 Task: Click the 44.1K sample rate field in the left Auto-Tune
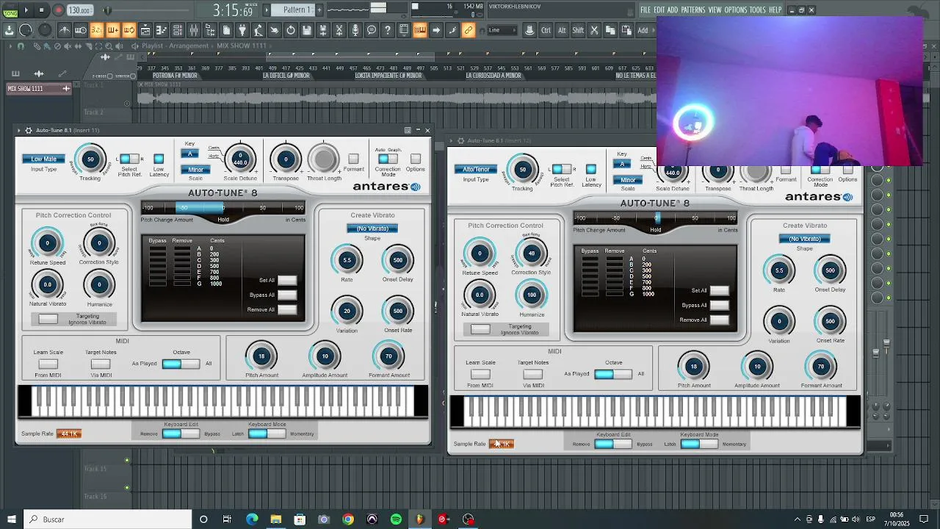69,433
